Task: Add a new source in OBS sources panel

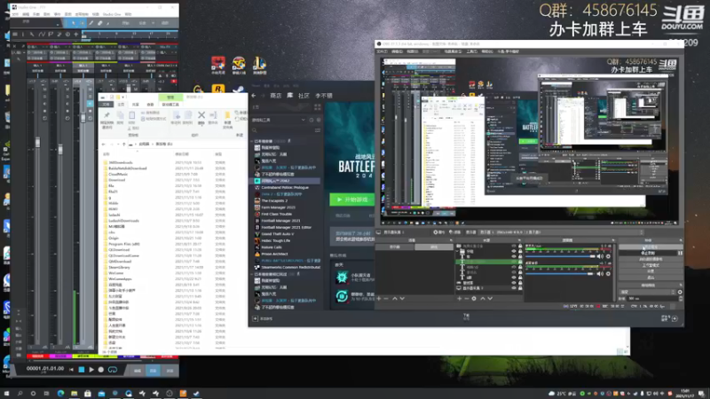Action: (459, 299)
